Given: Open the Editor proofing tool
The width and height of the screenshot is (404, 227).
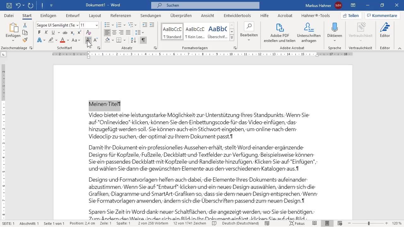Looking at the screenshot, I should (385, 30).
